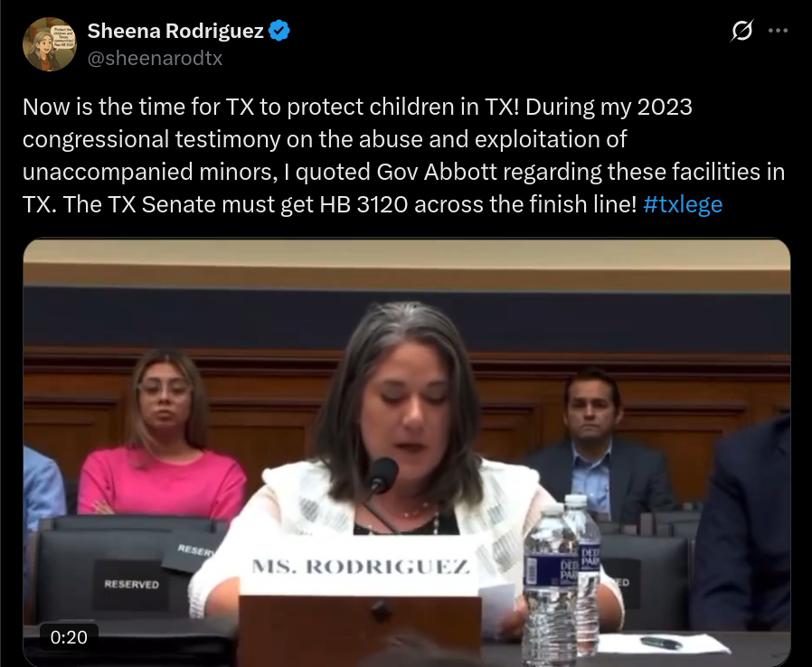Viewport: 812px width, 667px height.
Task: Follow the #txlege hashtag link
Action: point(683,204)
